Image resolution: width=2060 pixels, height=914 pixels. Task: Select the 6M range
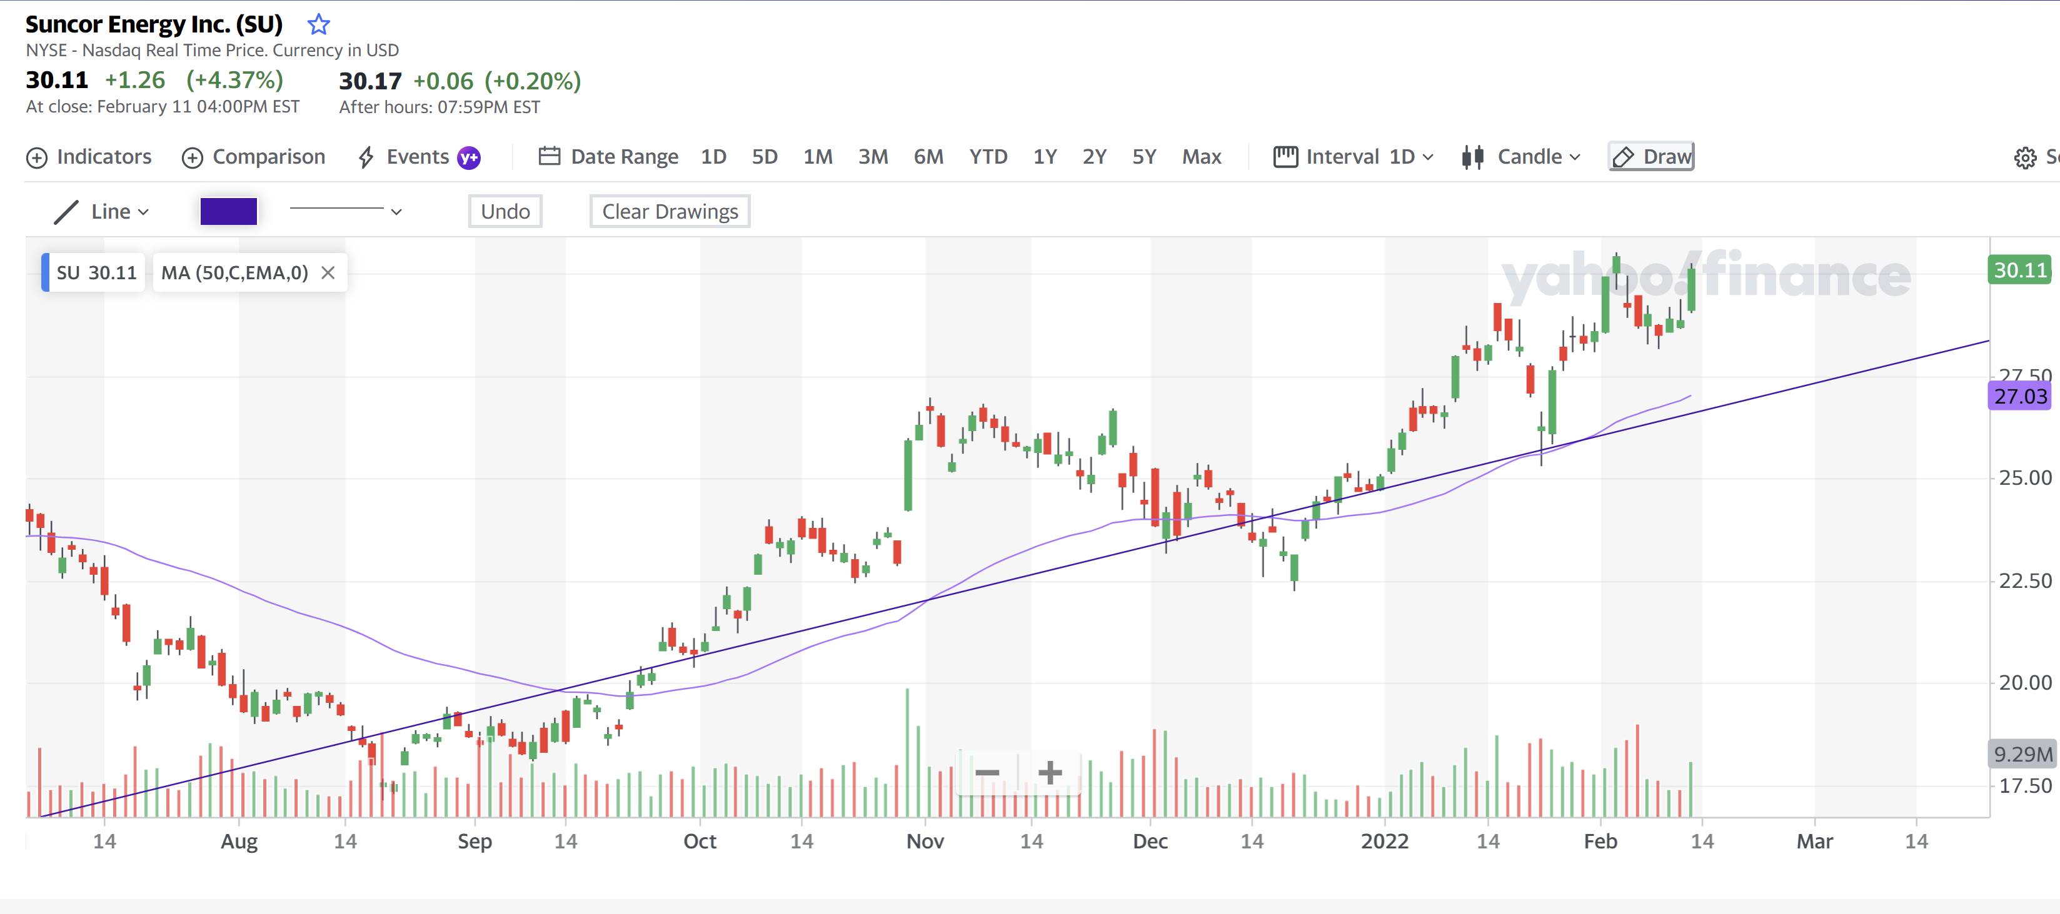pos(928,157)
